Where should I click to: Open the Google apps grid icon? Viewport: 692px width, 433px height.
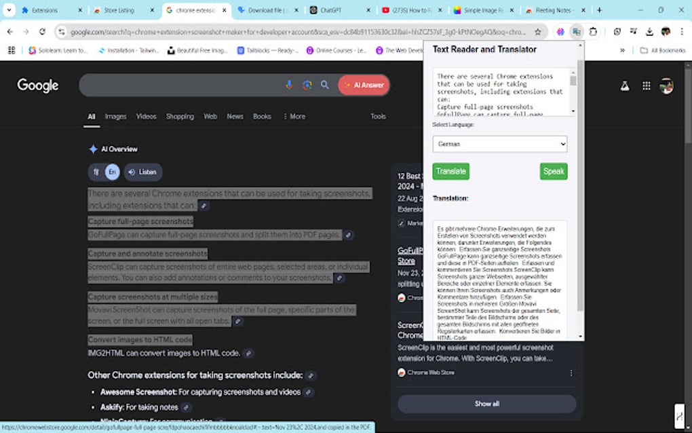pyautogui.click(x=647, y=86)
